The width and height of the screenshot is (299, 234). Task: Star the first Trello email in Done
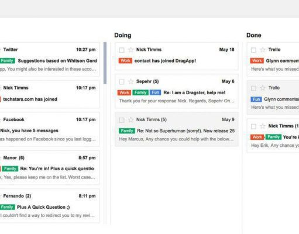(x=263, y=50)
